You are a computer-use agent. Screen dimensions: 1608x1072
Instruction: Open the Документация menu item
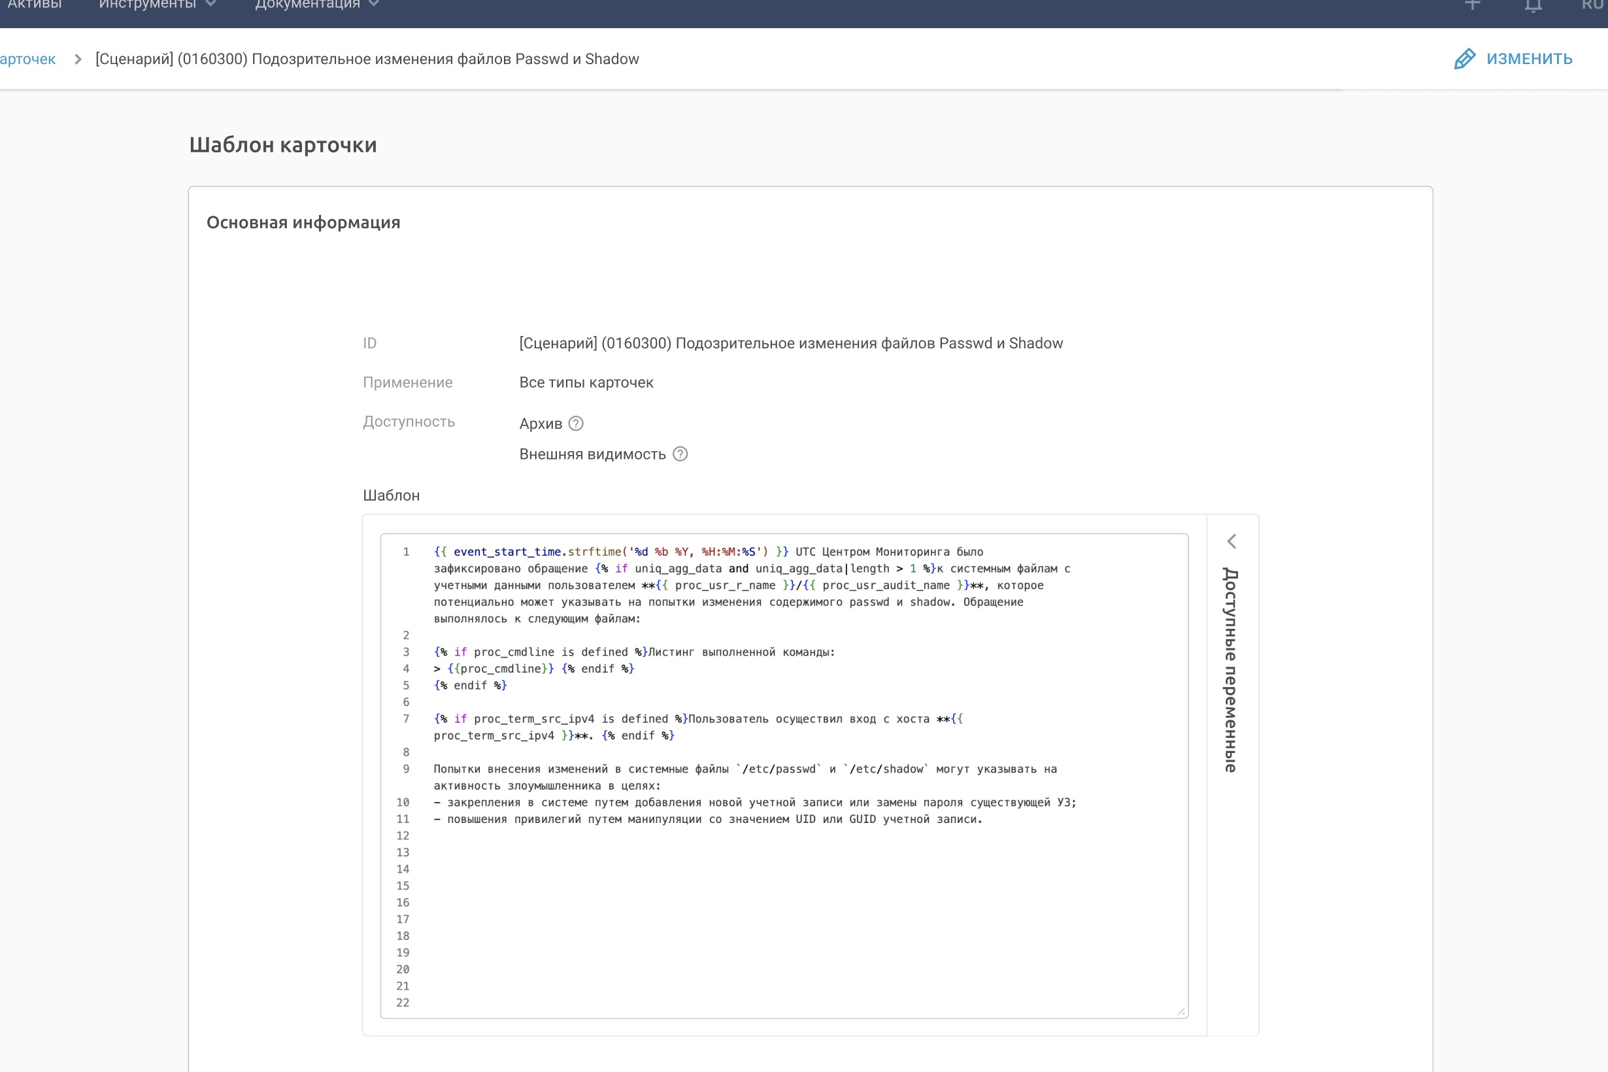[x=307, y=5]
